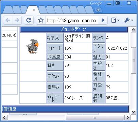Screen dimensions: 138x122
Task: Click the address bar showing s2.game-can.co
Action: pyautogui.click(x=72, y=20)
